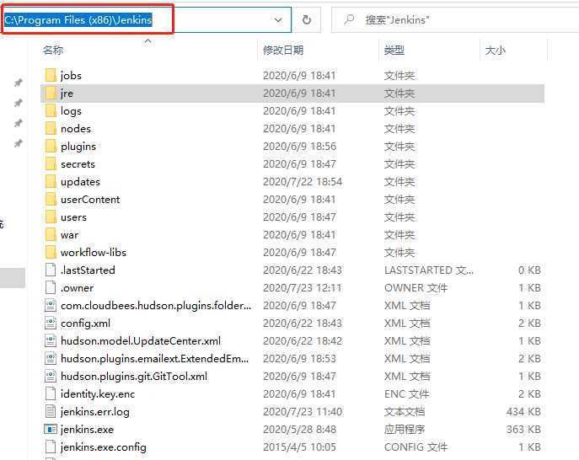
Task: Click the hudson.model.UpdateCenter.xml file icon
Action: [x=51, y=340]
